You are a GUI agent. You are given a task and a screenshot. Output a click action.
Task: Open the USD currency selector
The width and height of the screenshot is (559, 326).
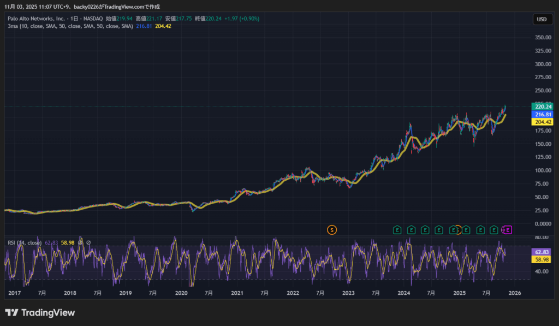[x=542, y=19]
